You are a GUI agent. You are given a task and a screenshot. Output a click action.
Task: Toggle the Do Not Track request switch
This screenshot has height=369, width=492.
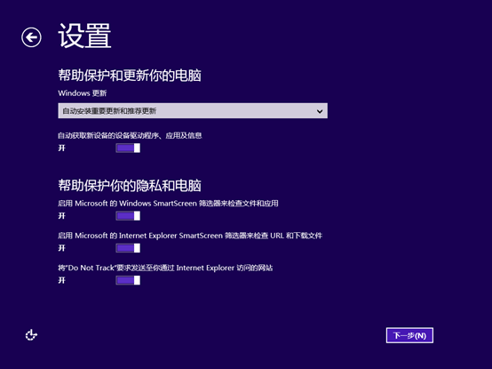point(128,280)
